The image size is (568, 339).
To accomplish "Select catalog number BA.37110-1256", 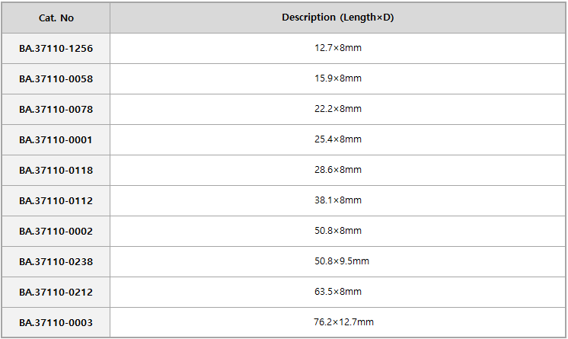I will click(56, 49).
